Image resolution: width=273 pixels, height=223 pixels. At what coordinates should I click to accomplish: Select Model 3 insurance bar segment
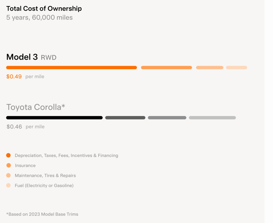coord(166,68)
